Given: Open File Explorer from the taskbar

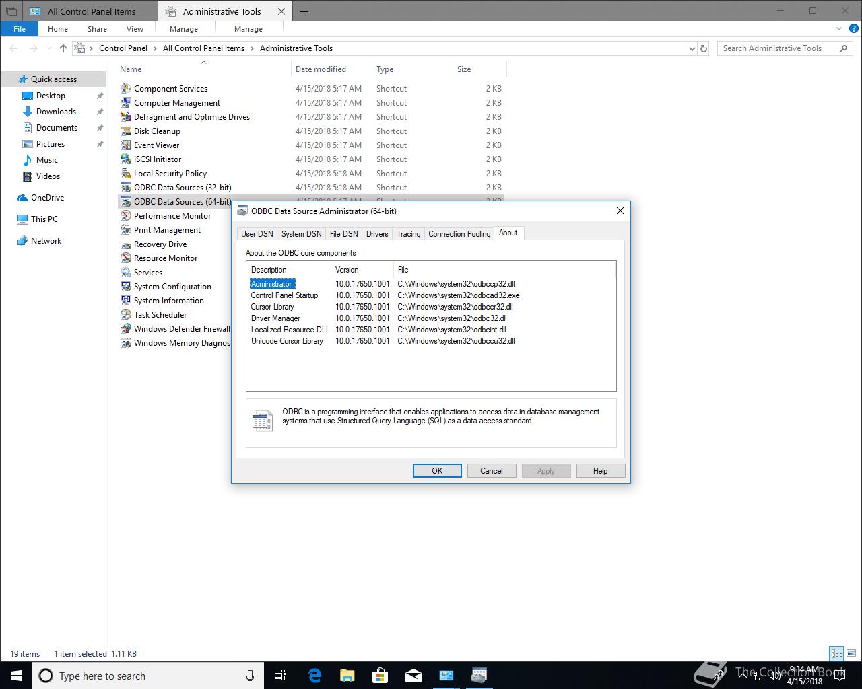Looking at the screenshot, I should click(347, 676).
